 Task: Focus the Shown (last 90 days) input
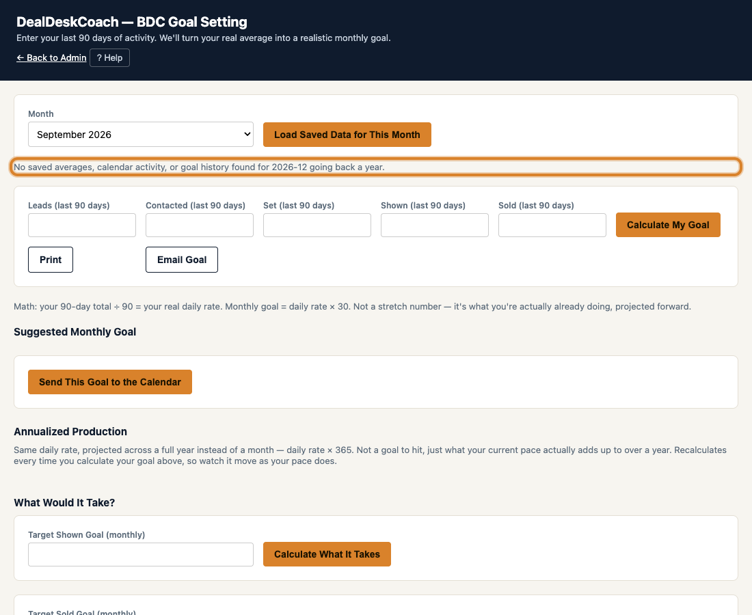435,225
